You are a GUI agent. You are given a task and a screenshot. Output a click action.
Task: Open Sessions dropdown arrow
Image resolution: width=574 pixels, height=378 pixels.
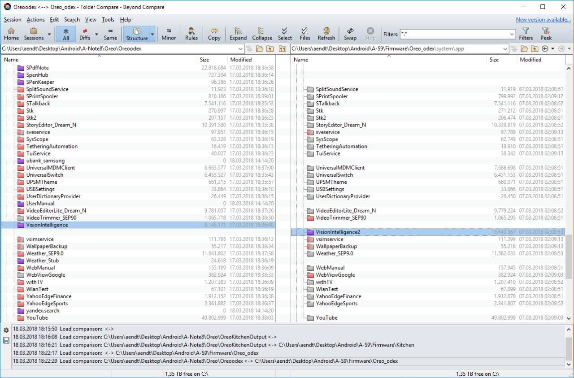coord(49,34)
